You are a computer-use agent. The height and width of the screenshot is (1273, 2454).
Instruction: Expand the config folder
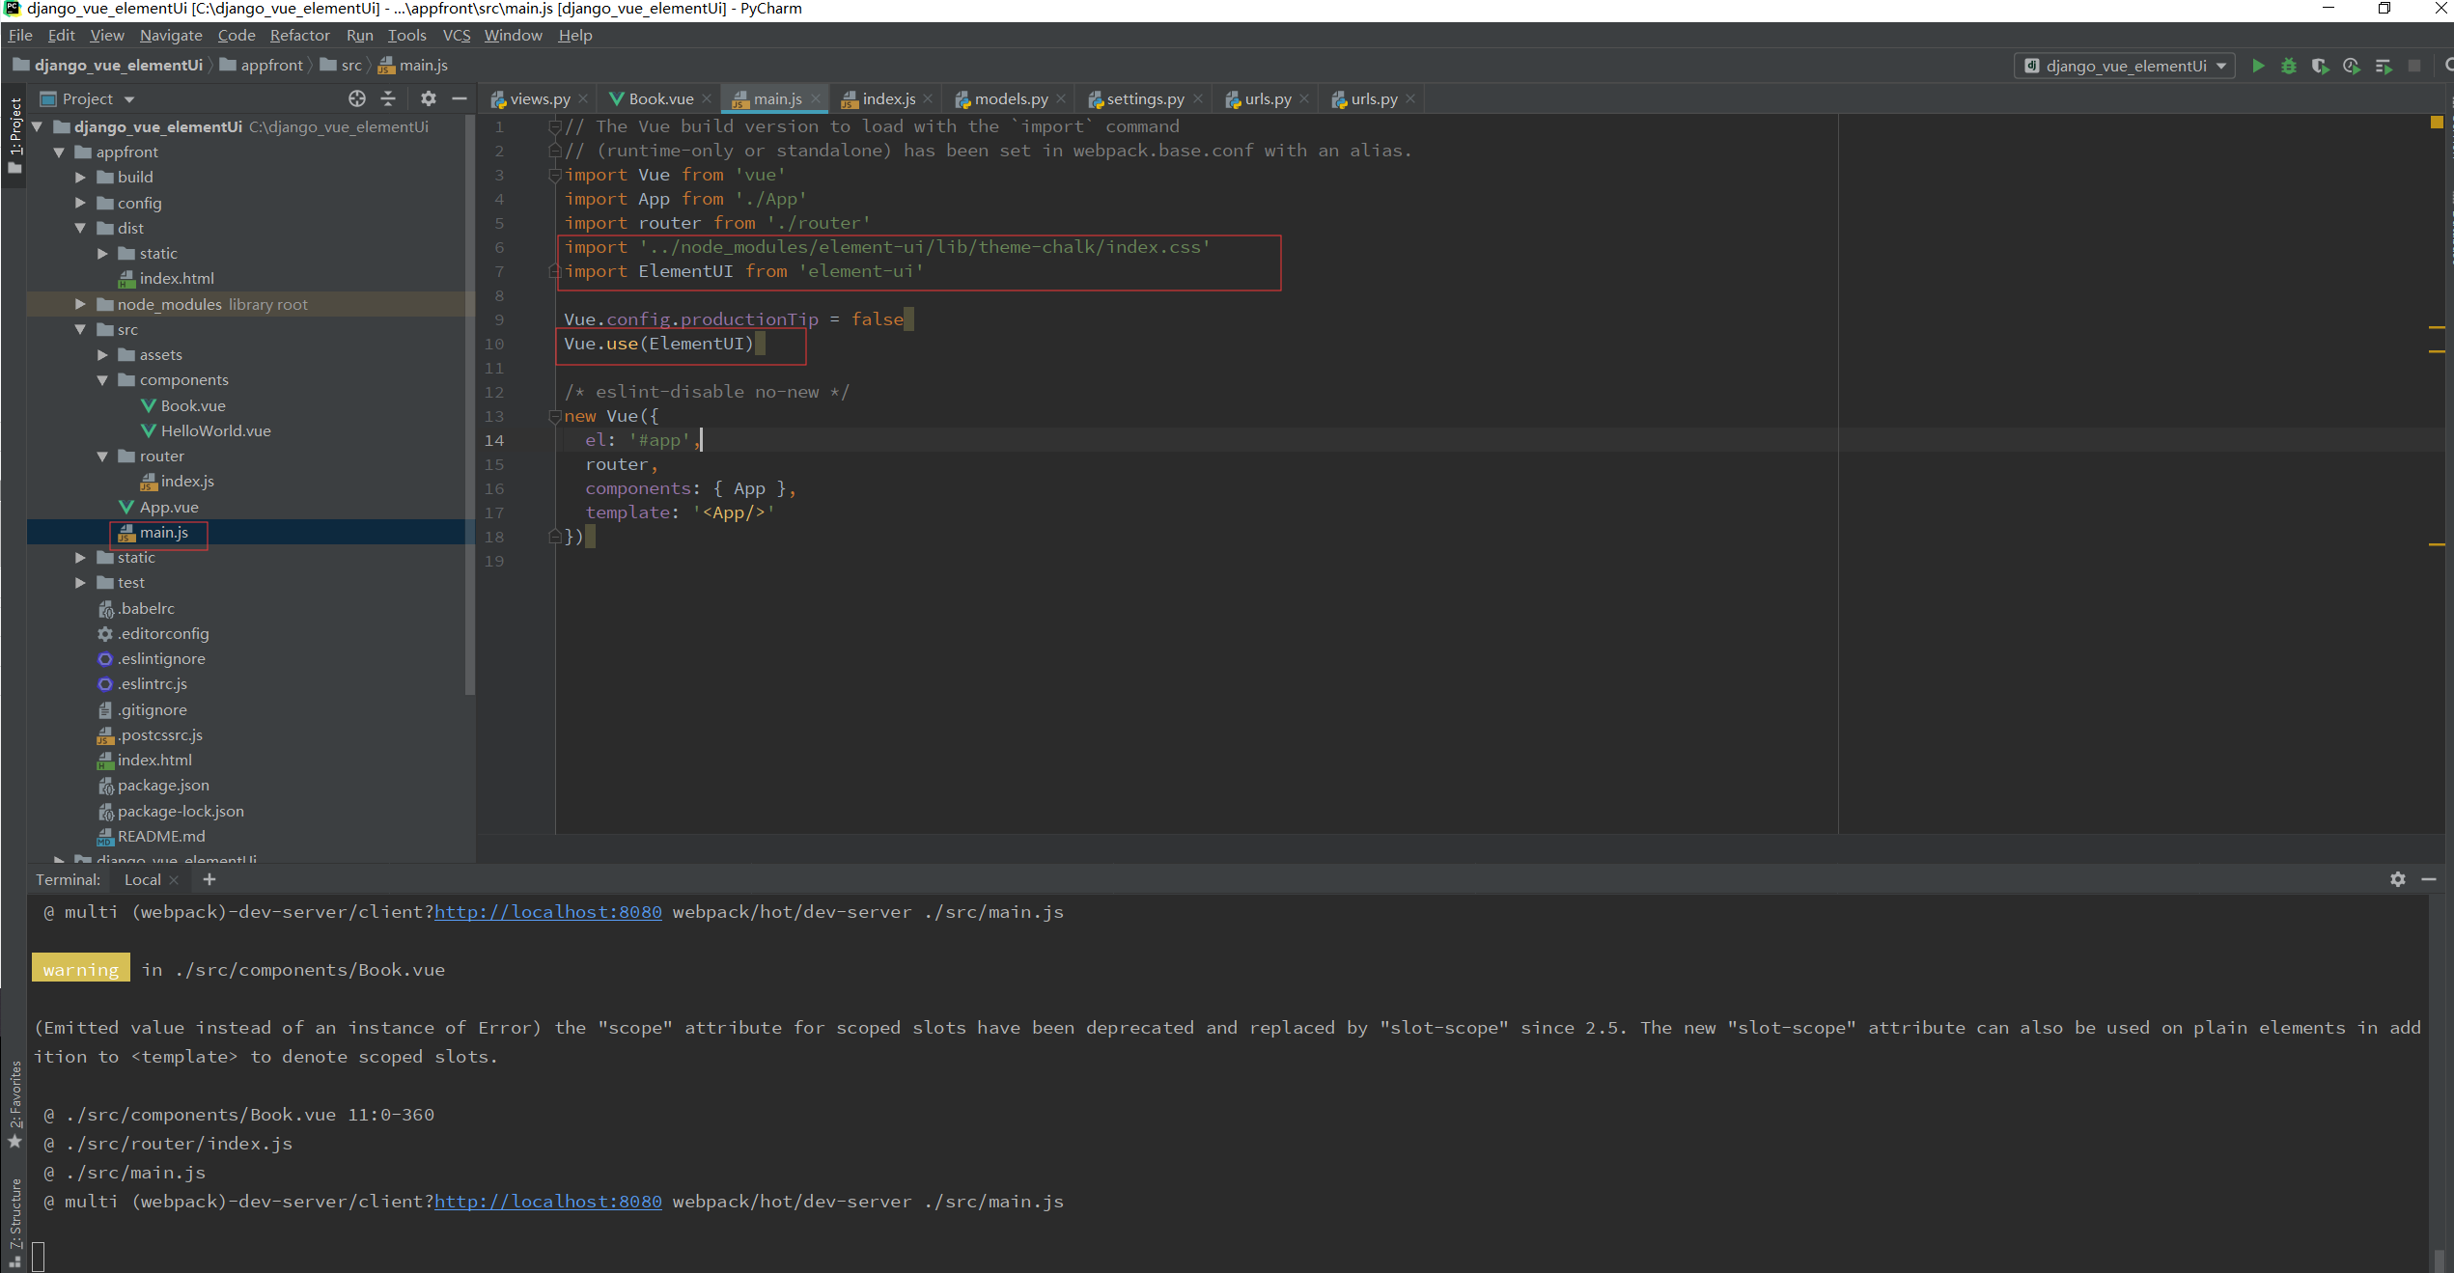[80, 203]
